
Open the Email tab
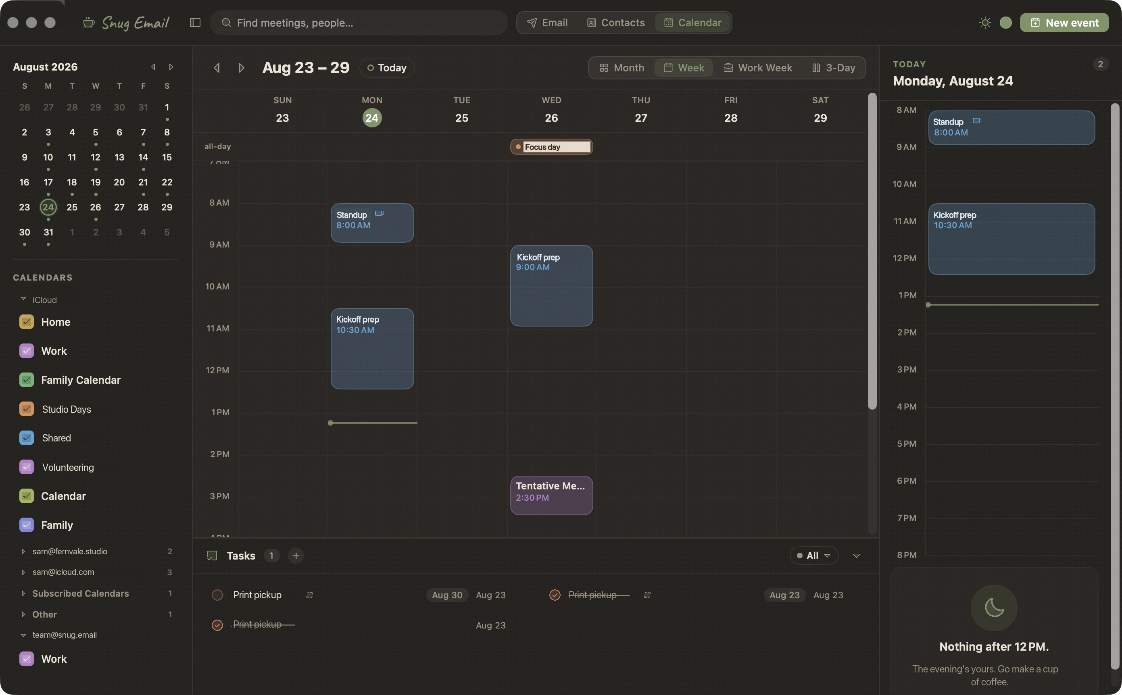click(547, 23)
